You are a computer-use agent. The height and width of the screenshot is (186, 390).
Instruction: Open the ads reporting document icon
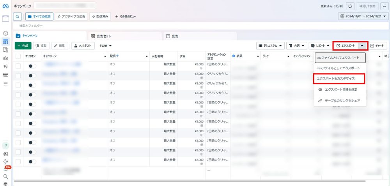[x=5, y=50]
